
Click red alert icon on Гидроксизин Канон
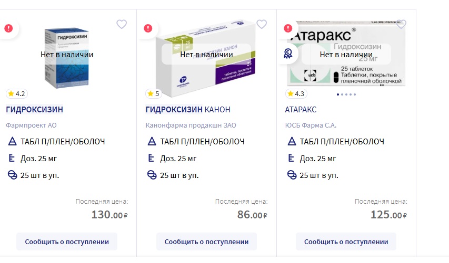(x=148, y=28)
